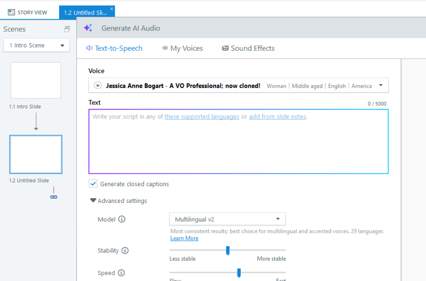Select the 1.1 Intro Slide thumbnail

tap(36, 80)
